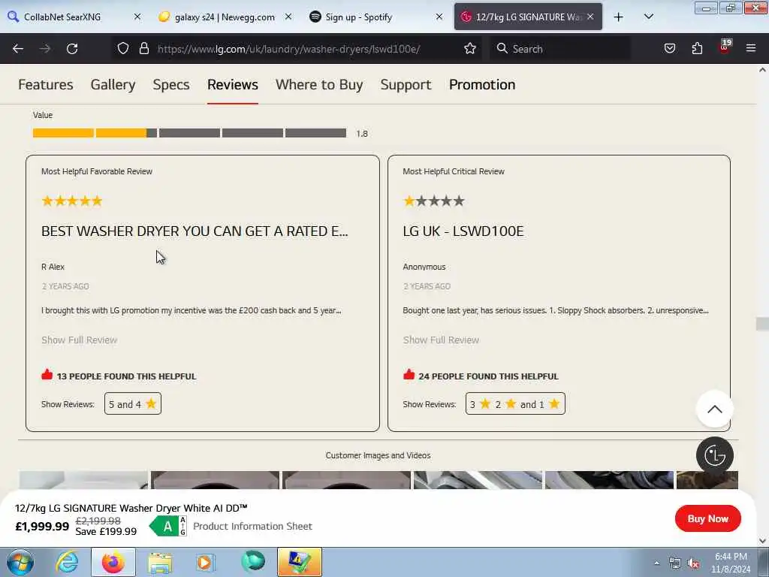Click the network tray icon
The width and height of the screenshot is (769, 577).
[x=675, y=563]
